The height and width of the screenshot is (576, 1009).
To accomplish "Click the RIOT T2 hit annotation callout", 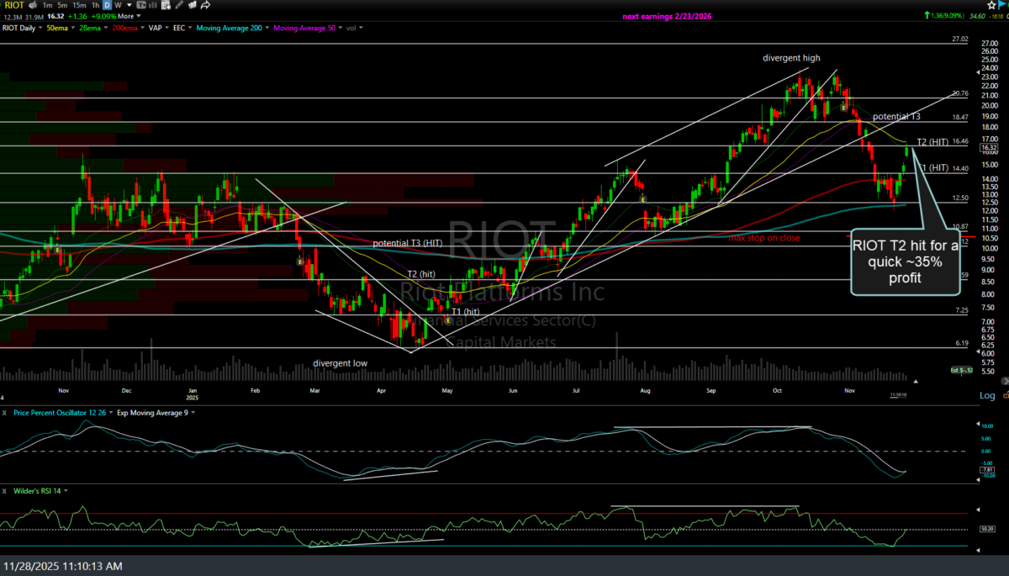I will (x=904, y=262).
